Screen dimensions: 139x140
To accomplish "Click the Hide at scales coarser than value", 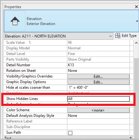I will (79, 87).
